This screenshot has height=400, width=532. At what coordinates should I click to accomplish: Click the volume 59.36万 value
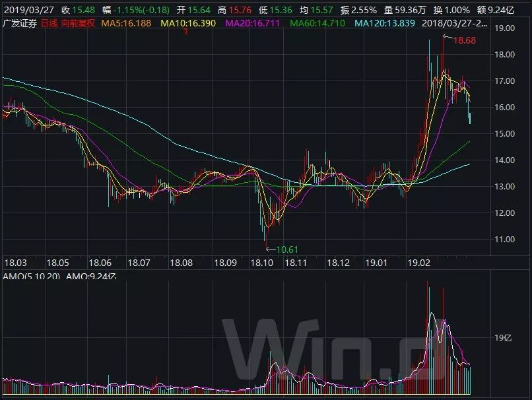(x=410, y=10)
